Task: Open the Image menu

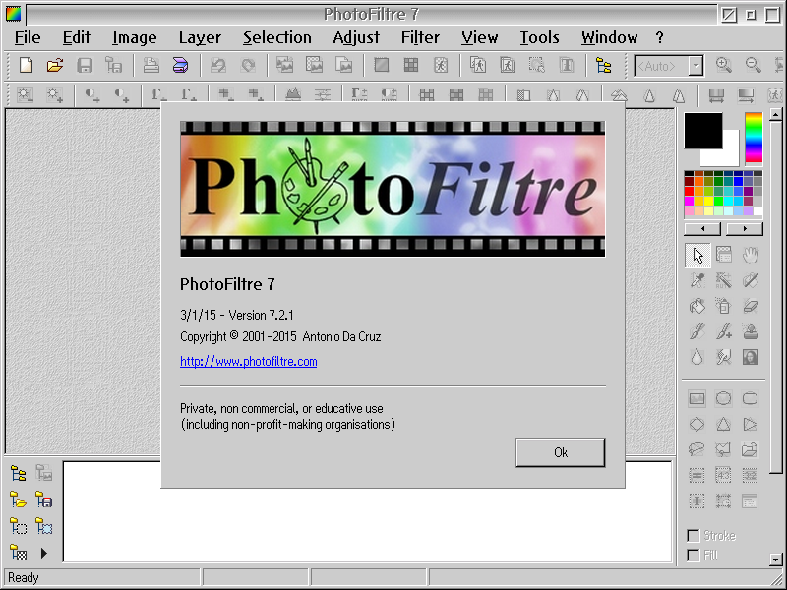Action: tap(135, 37)
